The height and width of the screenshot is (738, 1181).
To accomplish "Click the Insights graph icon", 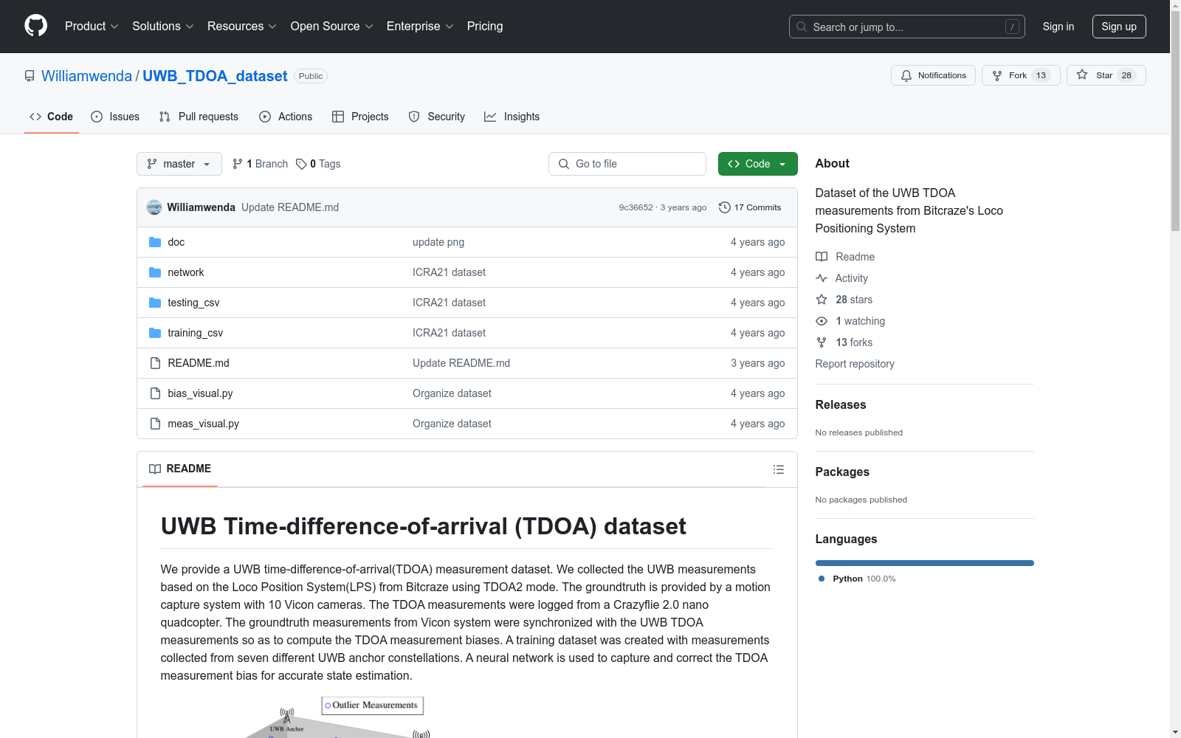I will pos(490,117).
